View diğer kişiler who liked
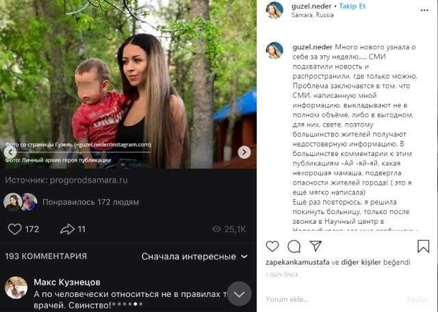 361,262
